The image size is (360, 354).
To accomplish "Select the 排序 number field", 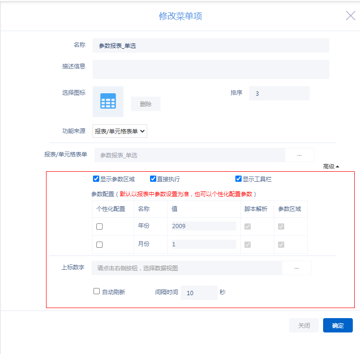I will point(279,93).
